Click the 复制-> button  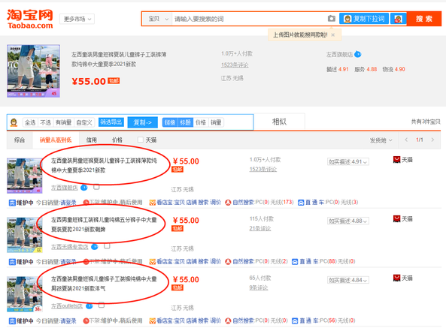tap(142, 122)
